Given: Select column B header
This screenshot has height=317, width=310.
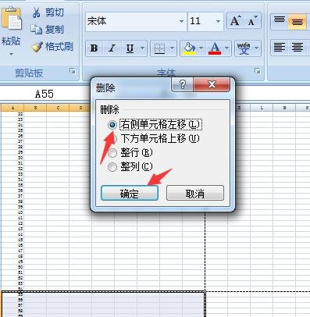Looking at the screenshot, I should click(x=35, y=108).
